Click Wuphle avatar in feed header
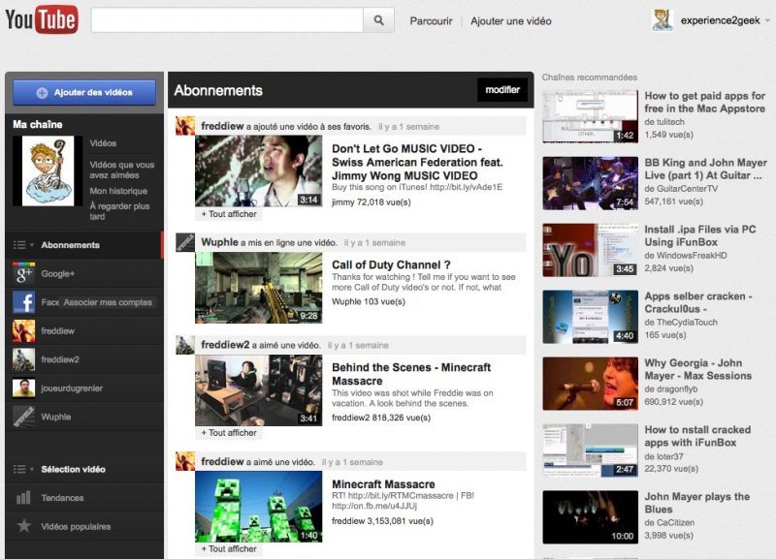 [185, 242]
